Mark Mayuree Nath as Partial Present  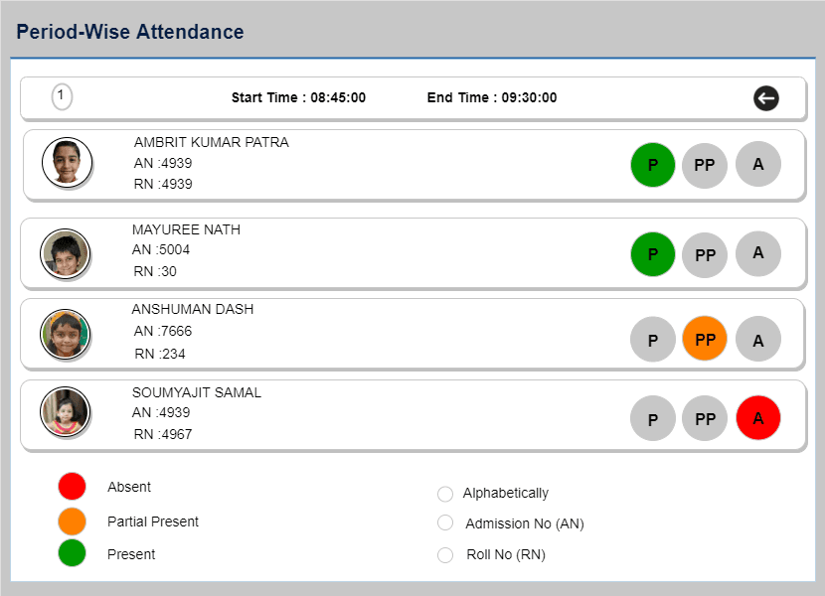pyautogui.click(x=705, y=254)
